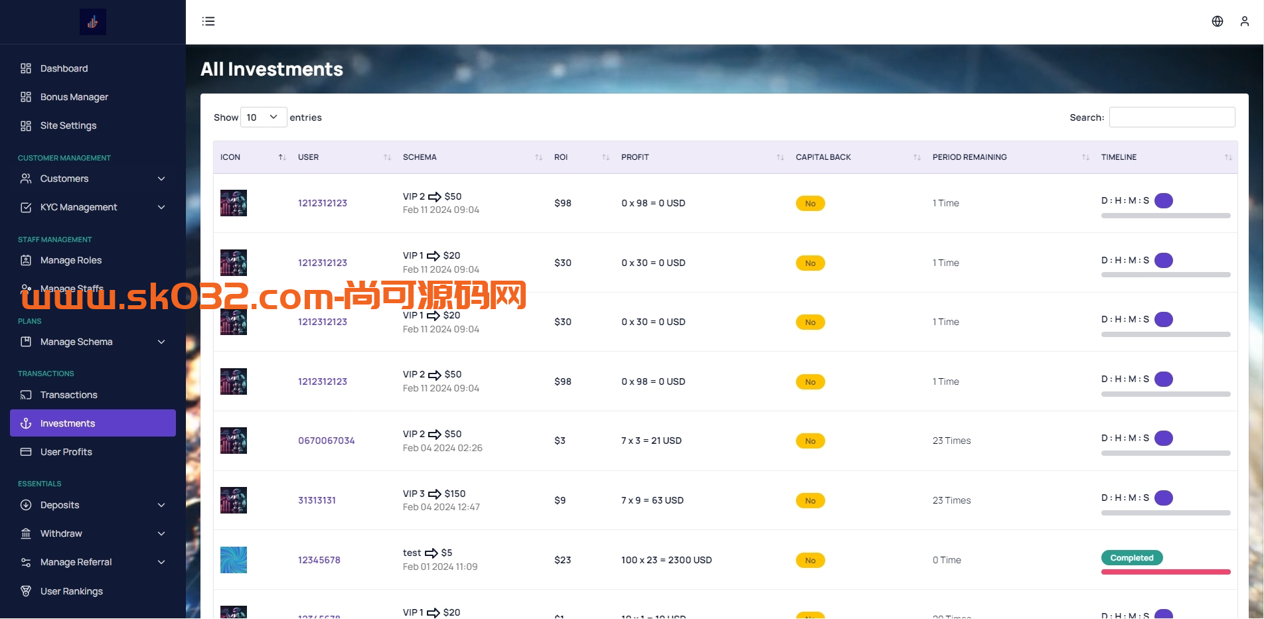Sort by CAPITAL BACK column arrows
Image resolution: width=1264 pixels, height=619 pixels.
(x=917, y=157)
